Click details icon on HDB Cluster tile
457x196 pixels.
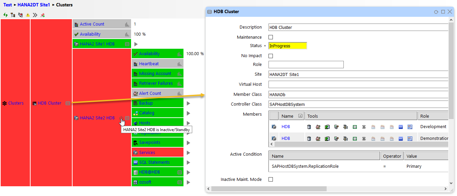tap(68, 103)
